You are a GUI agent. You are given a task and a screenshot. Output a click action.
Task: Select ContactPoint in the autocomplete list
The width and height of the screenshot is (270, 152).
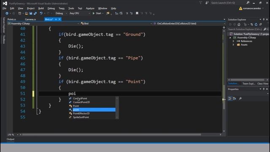(x=92, y=98)
